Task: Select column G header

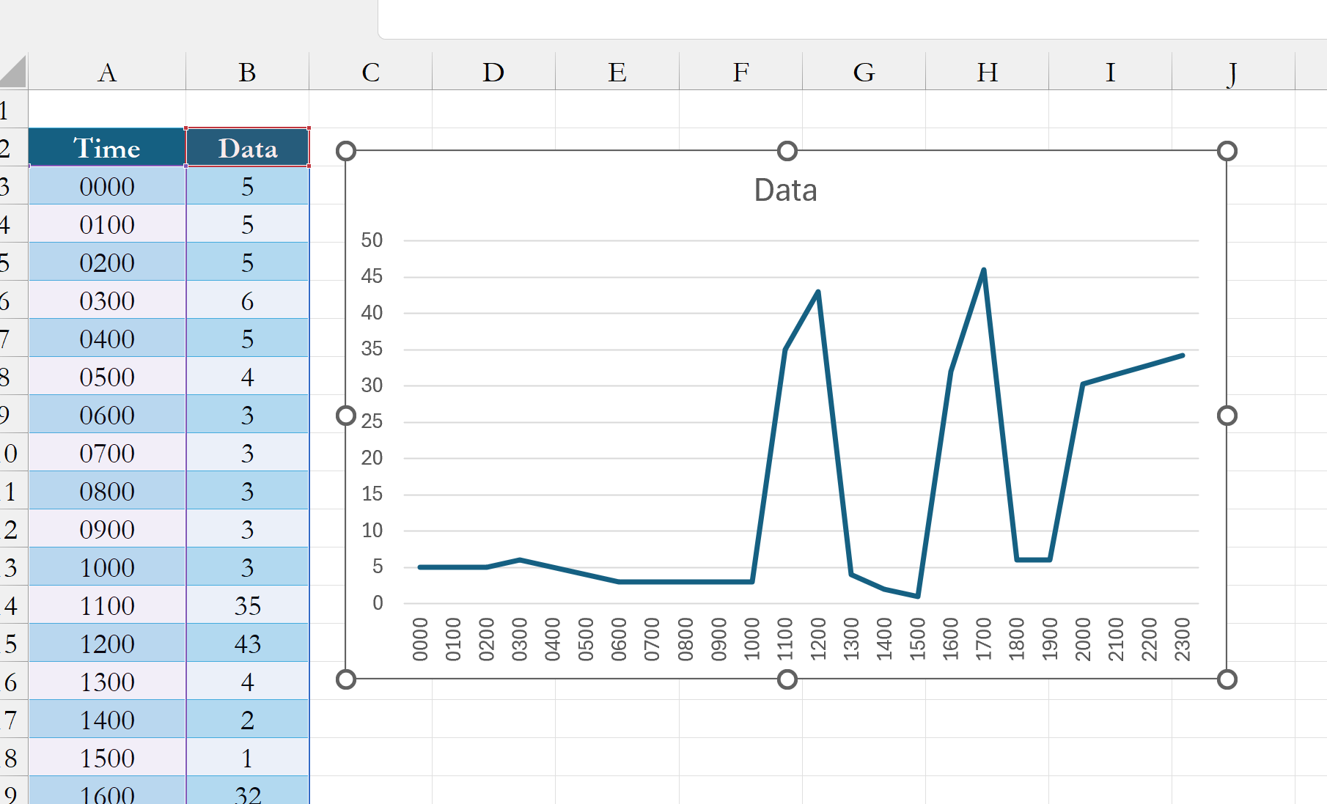Action: point(864,72)
